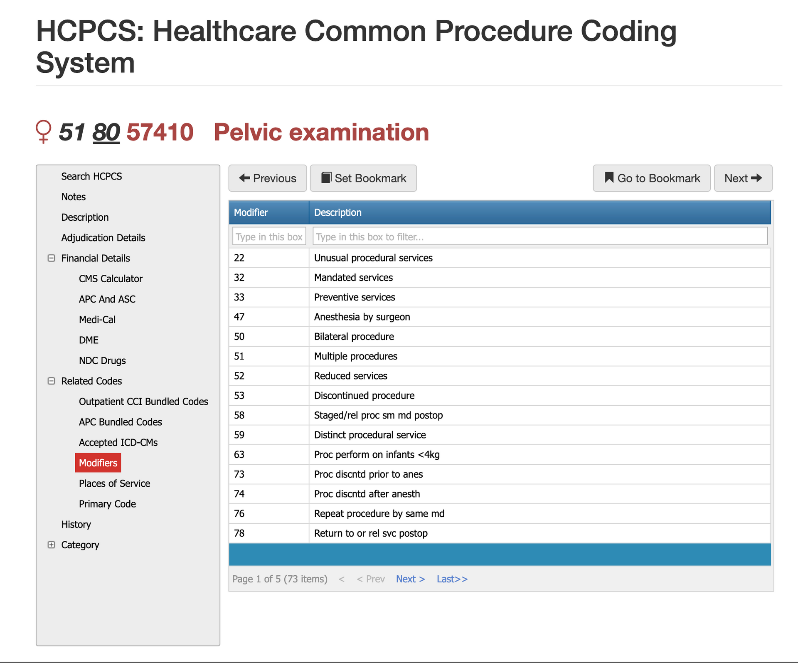Open the Modifiers sidebar item
Screen dimensions: 798x663
[x=98, y=463]
